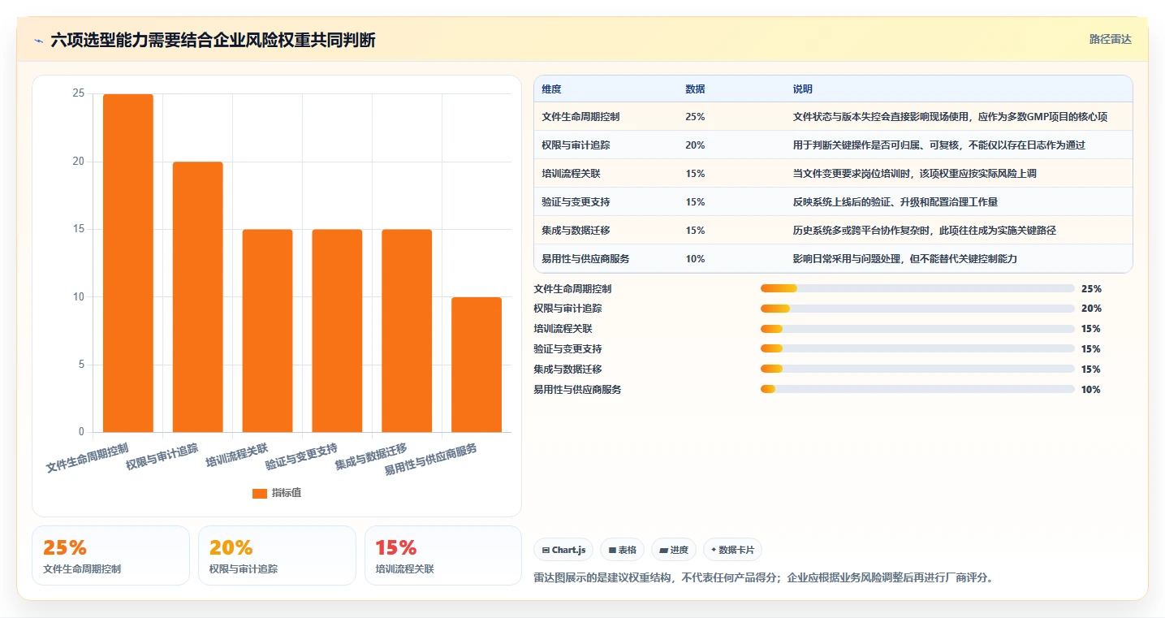Screen dimensions: 1165x618
Task: Click 10% value next to progress list
Action: click(1091, 390)
